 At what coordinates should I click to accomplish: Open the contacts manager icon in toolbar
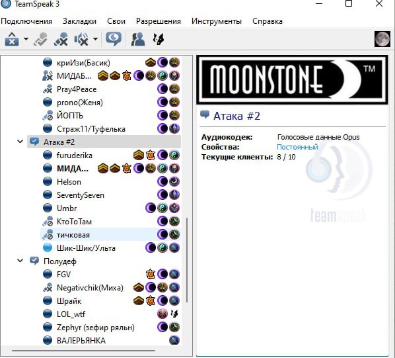138,39
